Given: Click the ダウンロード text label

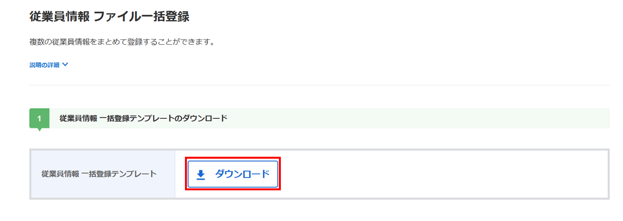Looking at the screenshot, I should click(242, 174).
